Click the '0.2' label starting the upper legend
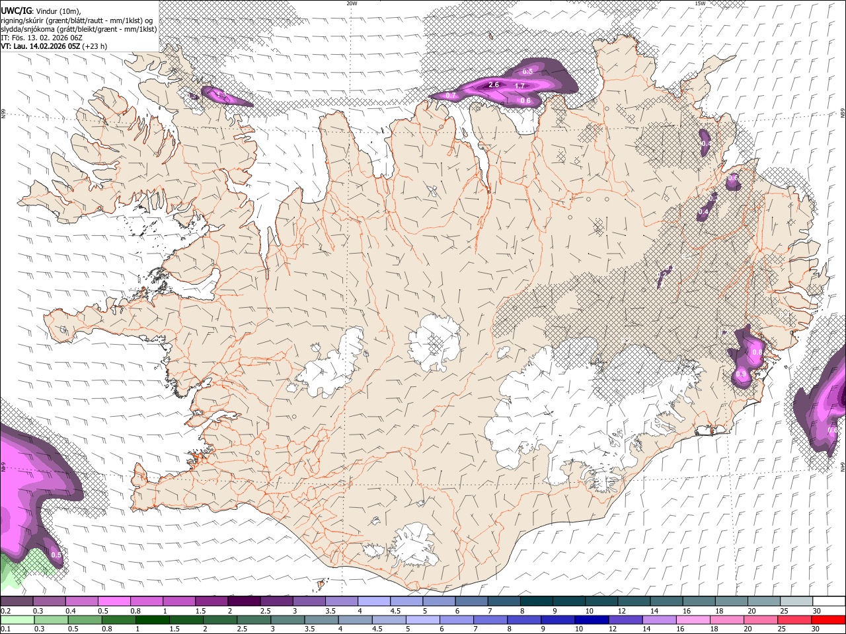 (x=5, y=611)
